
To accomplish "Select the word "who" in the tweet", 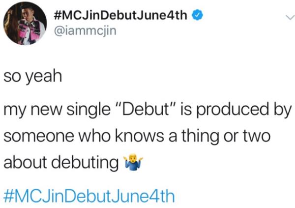I will click(x=94, y=136).
